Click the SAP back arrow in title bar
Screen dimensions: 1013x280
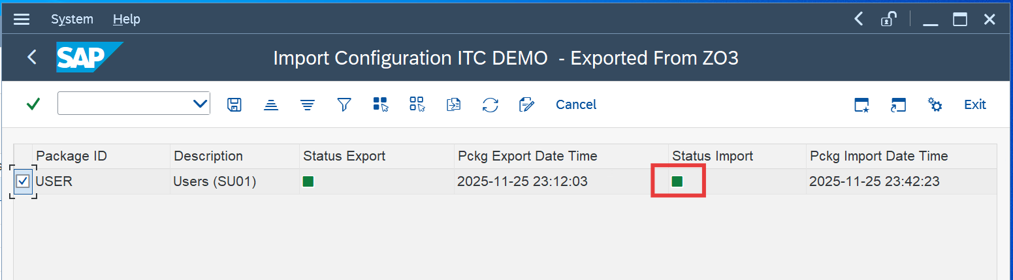coord(31,57)
